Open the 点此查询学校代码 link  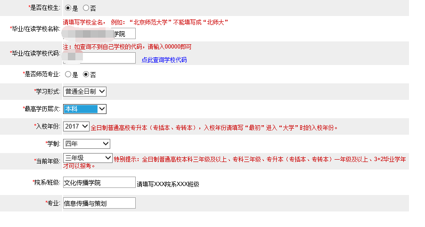(164, 60)
